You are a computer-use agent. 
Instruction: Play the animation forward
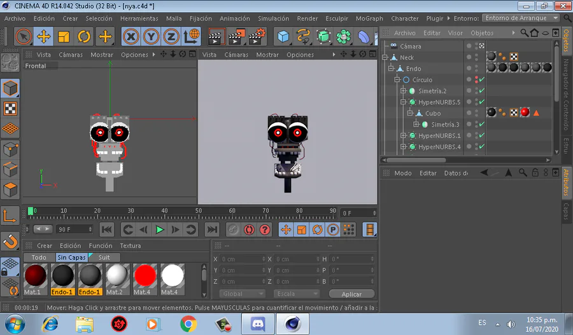[159, 229]
